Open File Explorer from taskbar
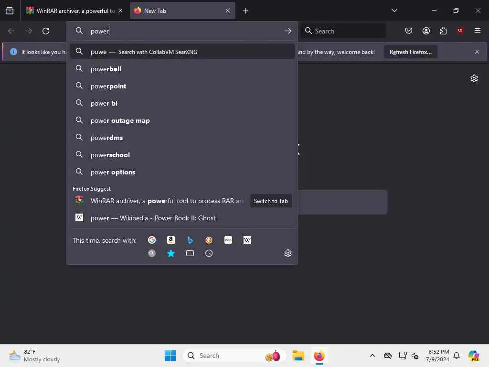Screen dimensions: 489x367 pos(298,356)
